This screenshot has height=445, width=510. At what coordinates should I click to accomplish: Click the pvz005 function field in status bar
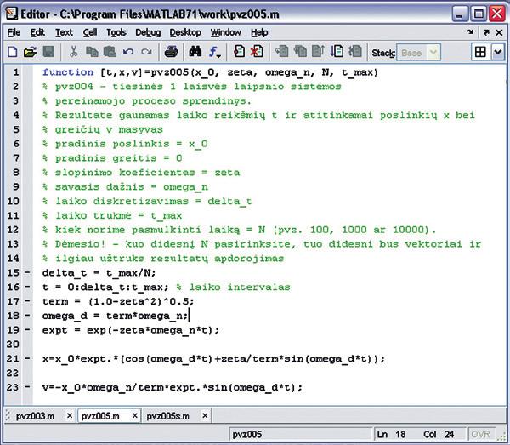pos(300,434)
